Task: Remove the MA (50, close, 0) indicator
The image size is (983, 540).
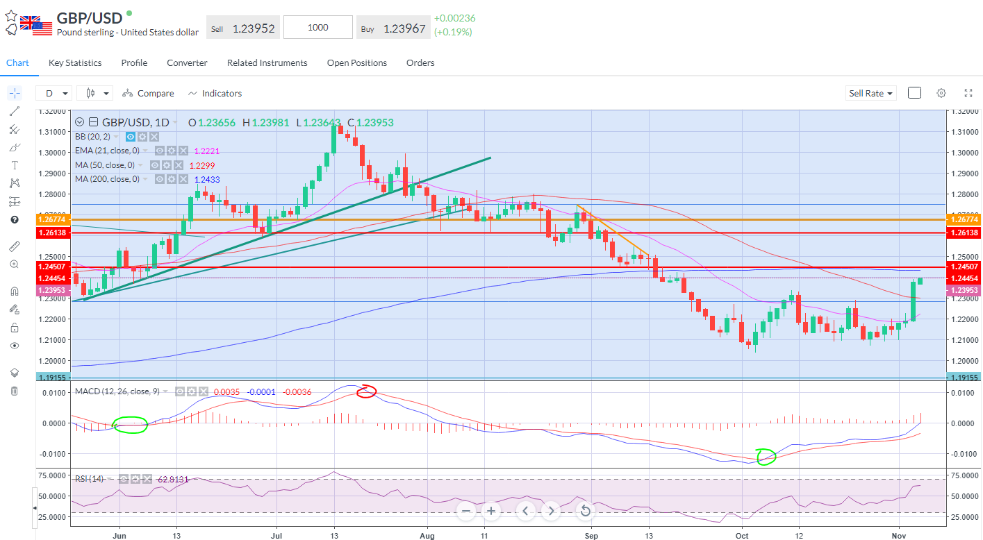Action: click(x=179, y=165)
